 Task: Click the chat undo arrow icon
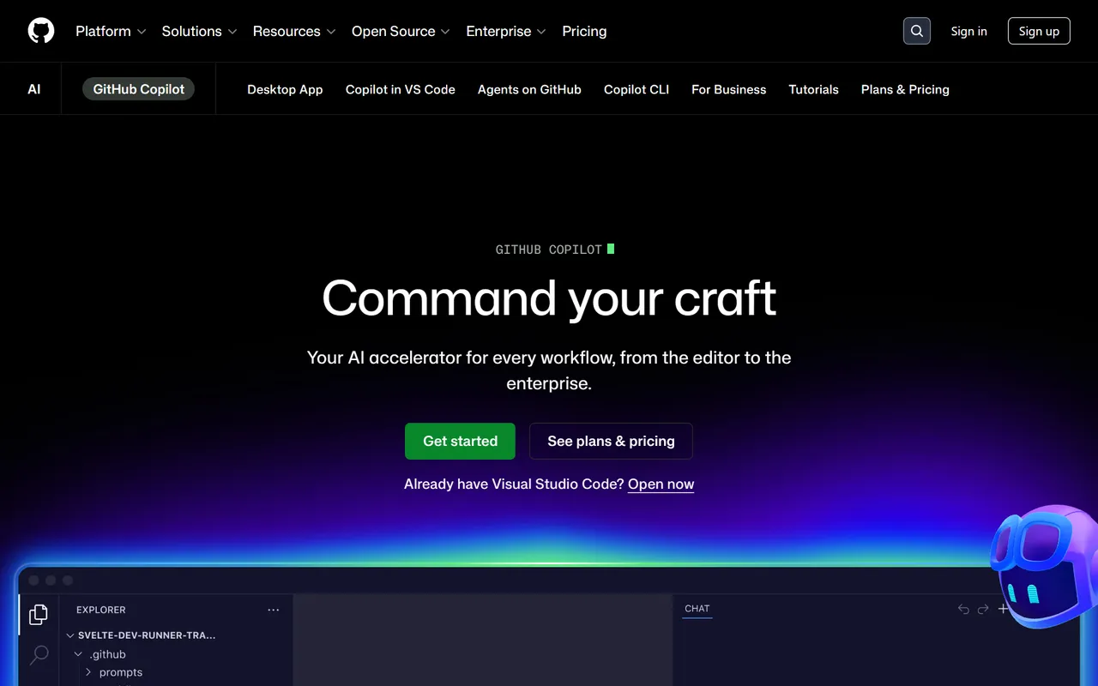[x=963, y=609]
